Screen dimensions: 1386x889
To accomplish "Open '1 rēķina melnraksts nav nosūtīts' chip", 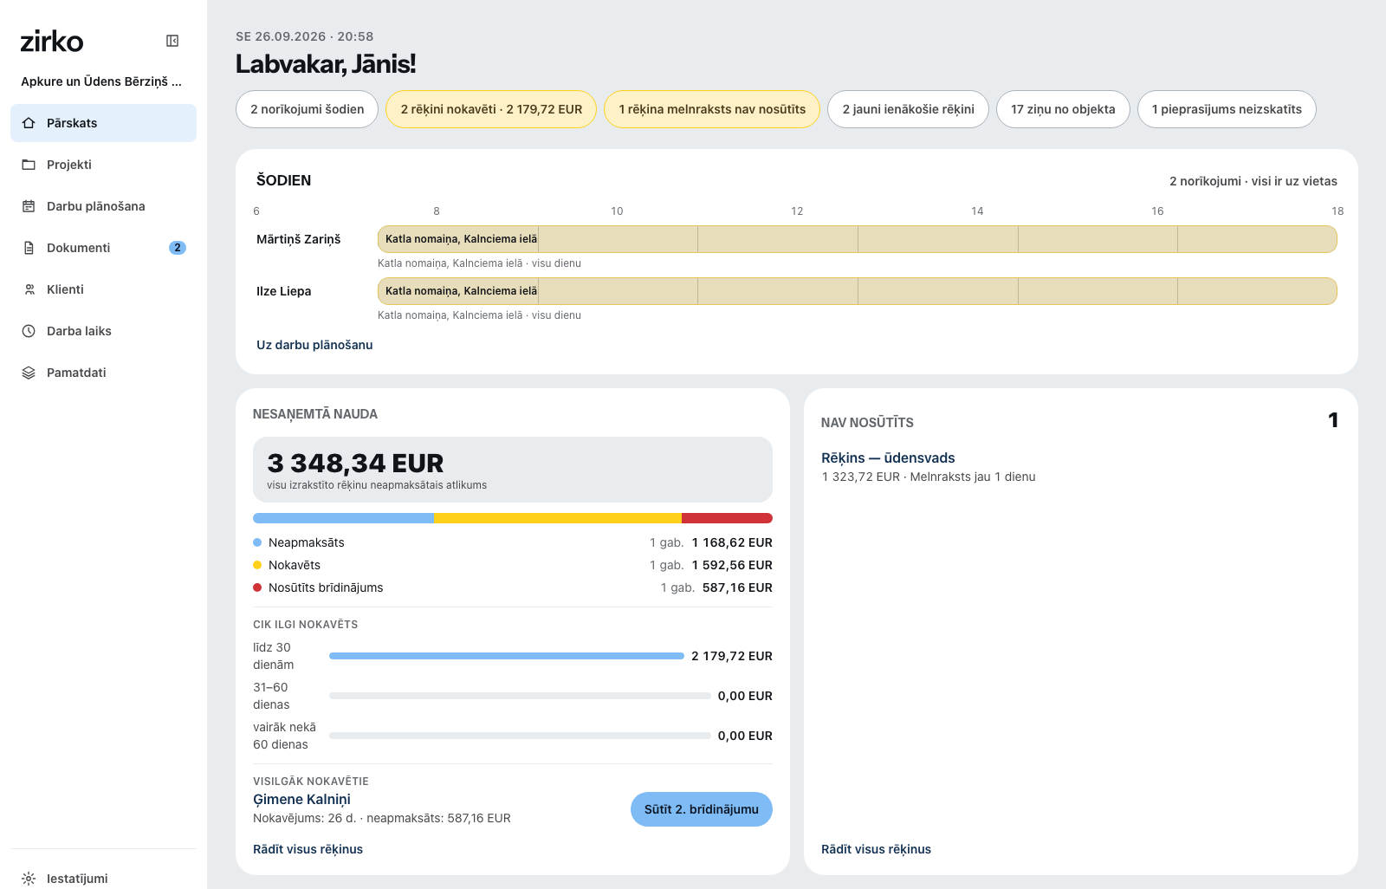I will tap(712, 109).
